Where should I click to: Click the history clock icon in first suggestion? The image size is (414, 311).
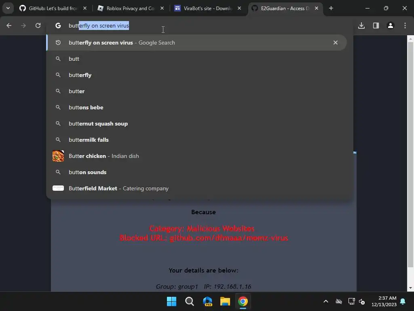(x=58, y=43)
